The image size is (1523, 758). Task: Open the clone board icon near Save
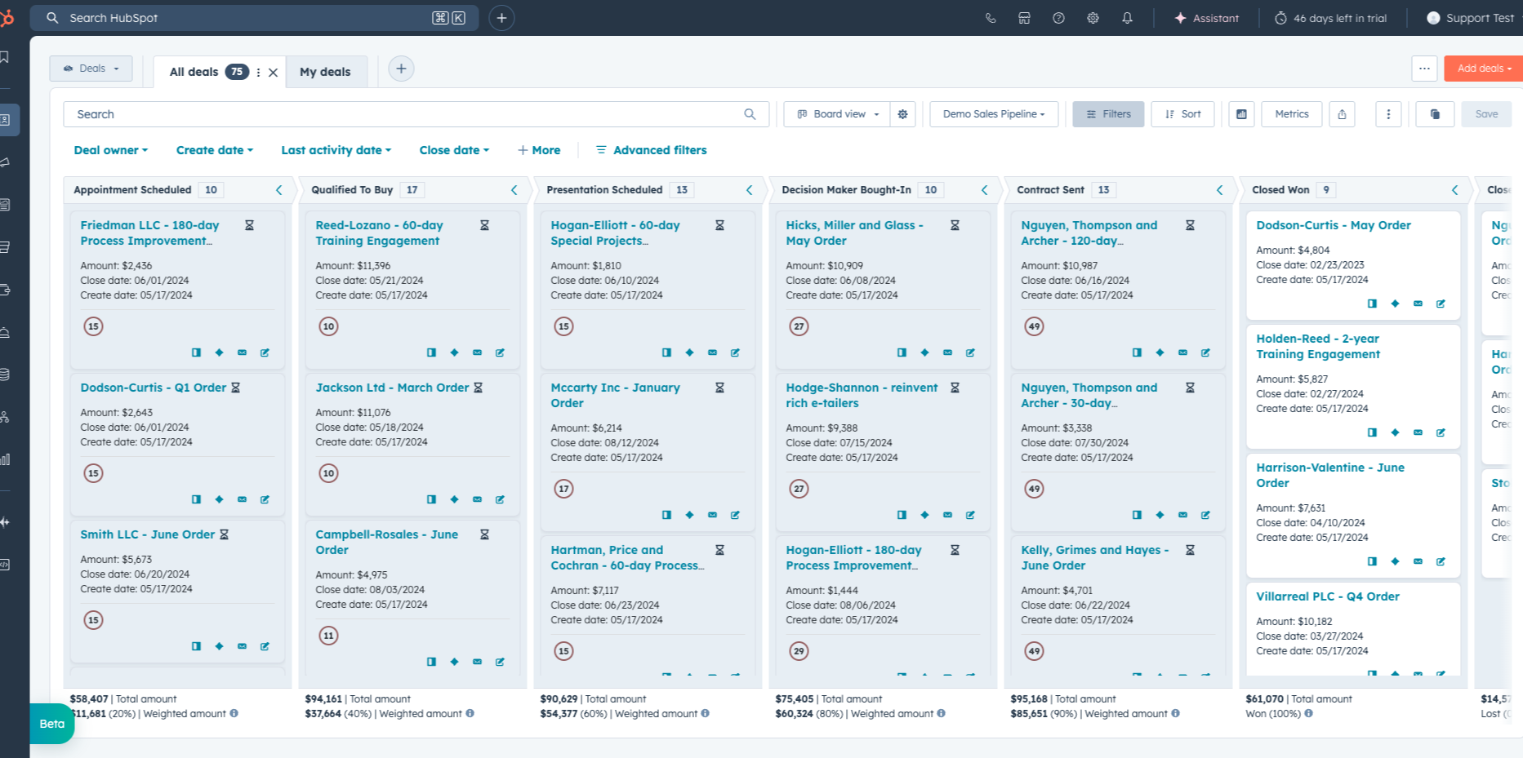click(1435, 114)
